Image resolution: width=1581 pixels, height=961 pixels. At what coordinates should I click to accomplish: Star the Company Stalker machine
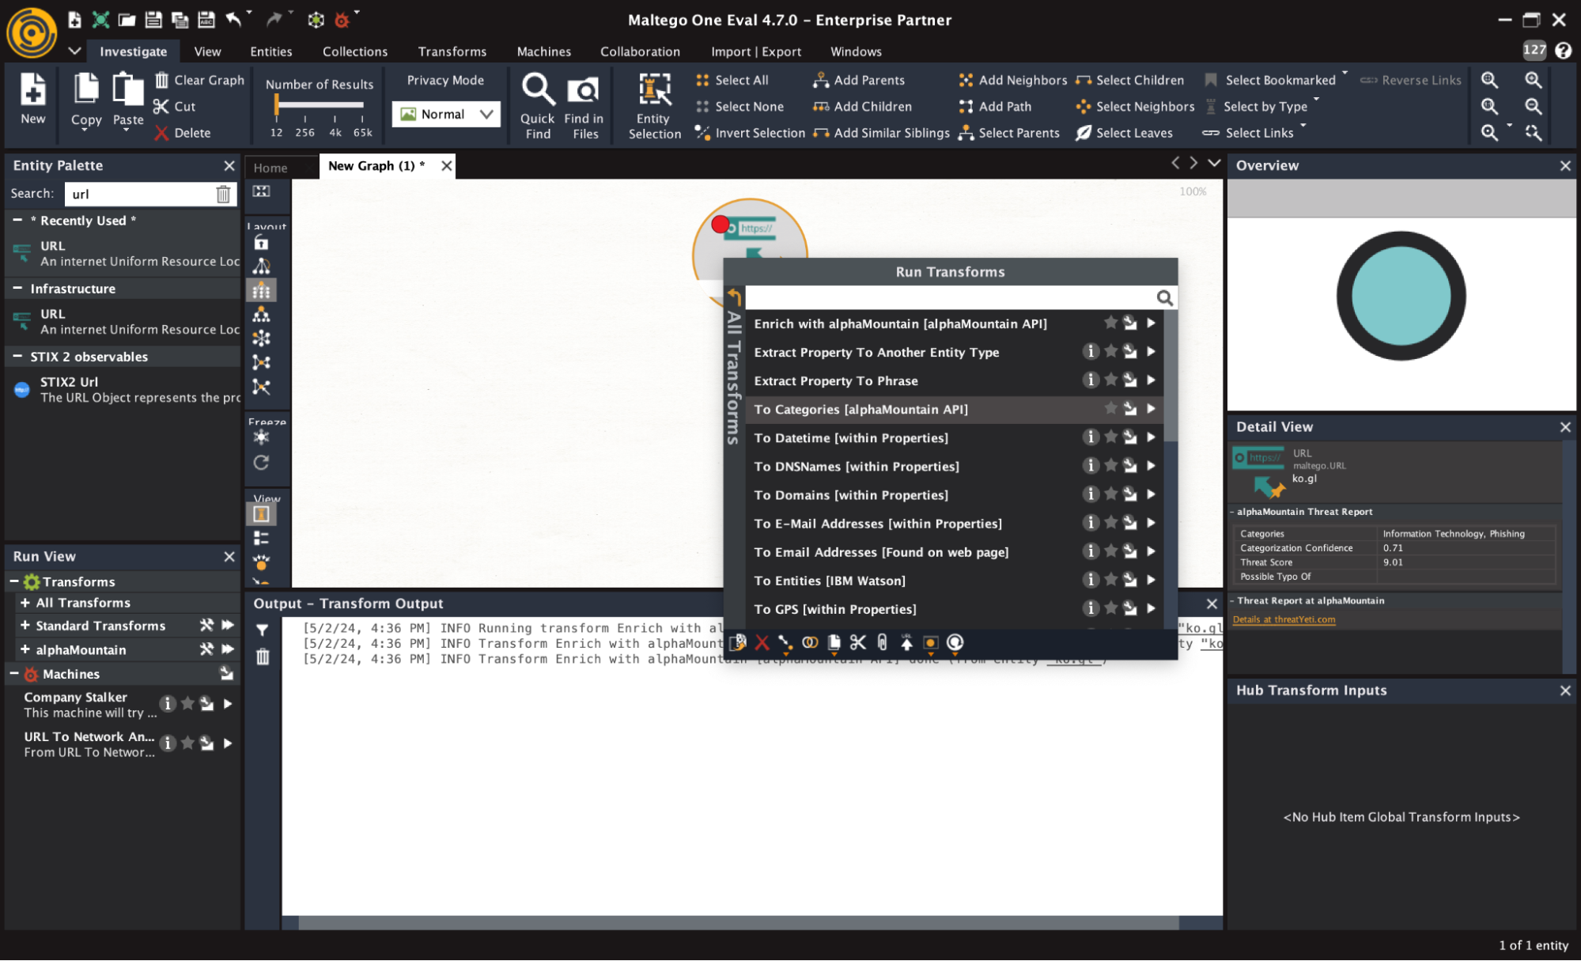click(187, 703)
